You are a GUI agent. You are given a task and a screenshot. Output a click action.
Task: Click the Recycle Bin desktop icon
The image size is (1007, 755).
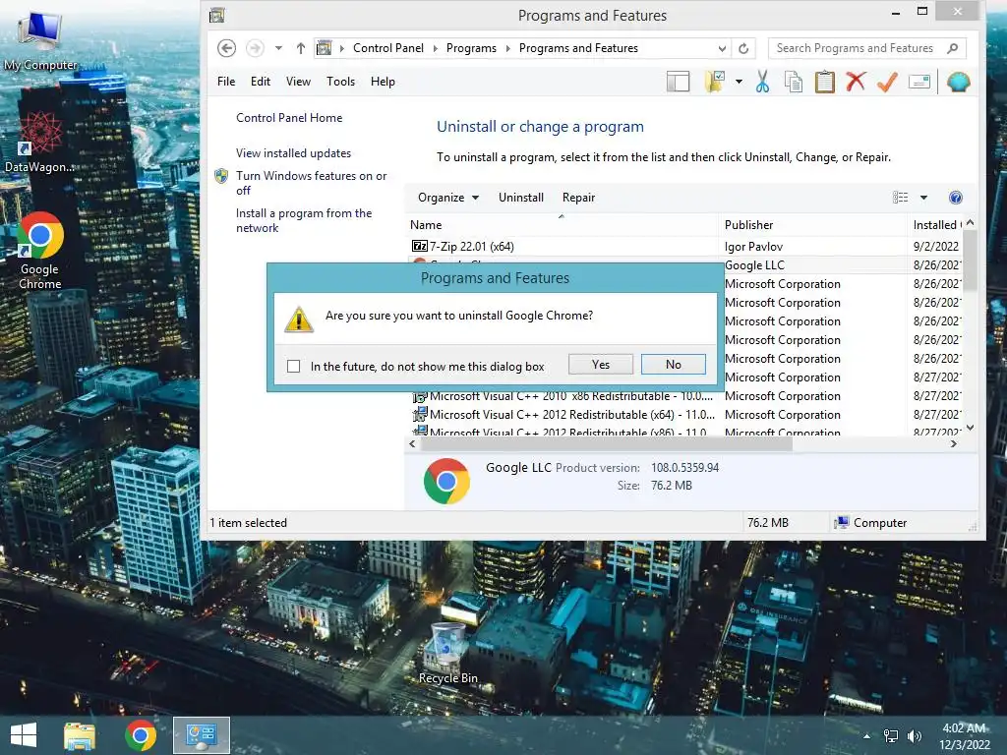[x=447, y=654]
